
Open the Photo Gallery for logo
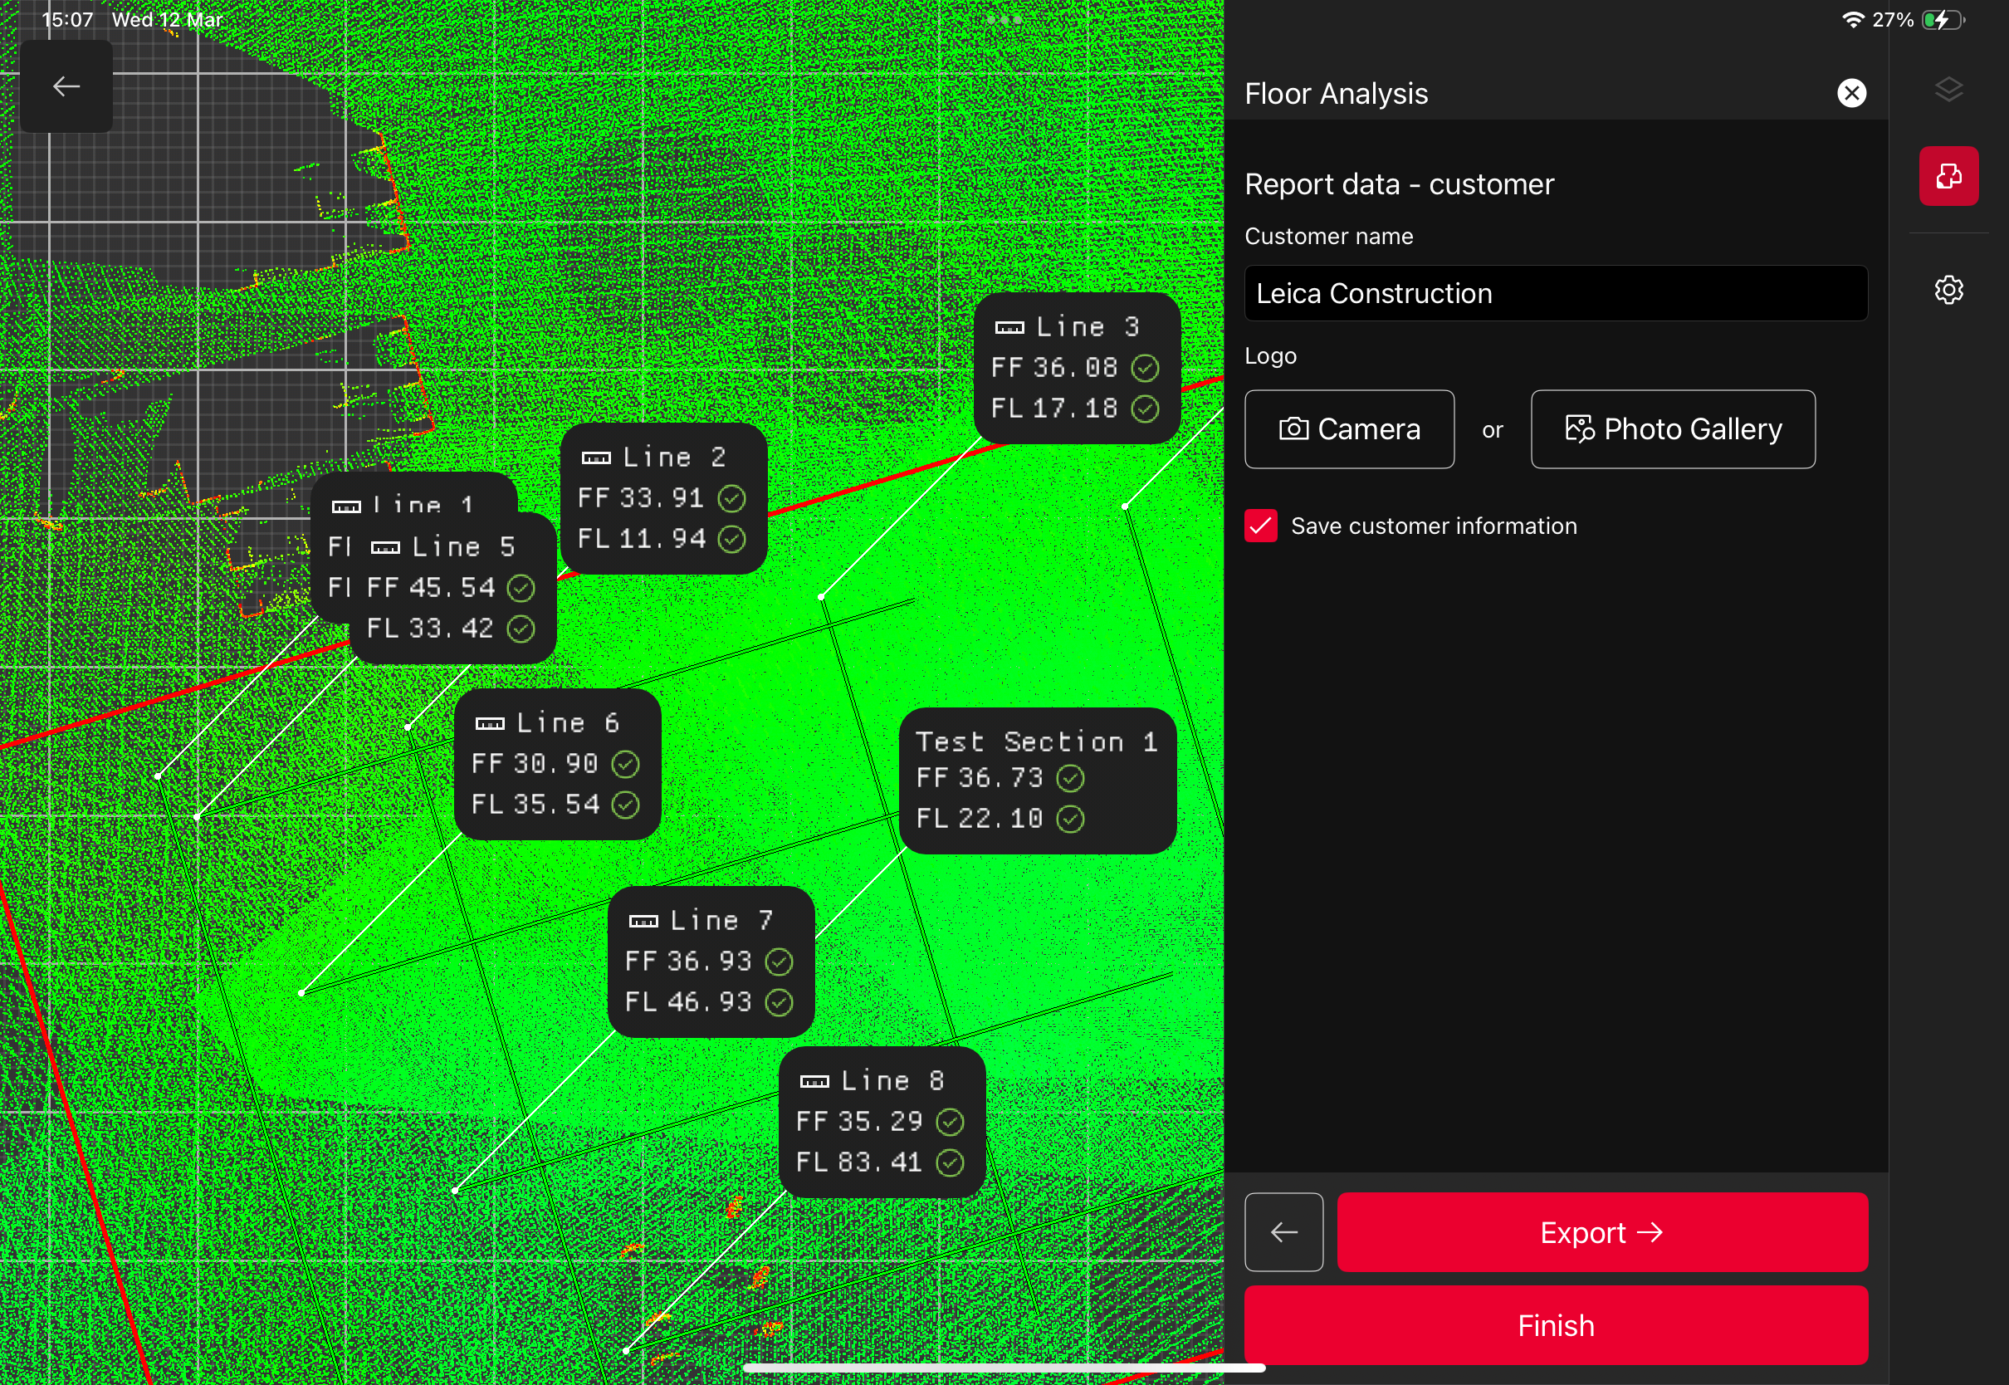(1672, 428)
